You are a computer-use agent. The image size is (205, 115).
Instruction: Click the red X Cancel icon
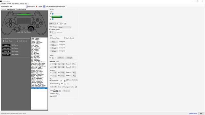37,6
